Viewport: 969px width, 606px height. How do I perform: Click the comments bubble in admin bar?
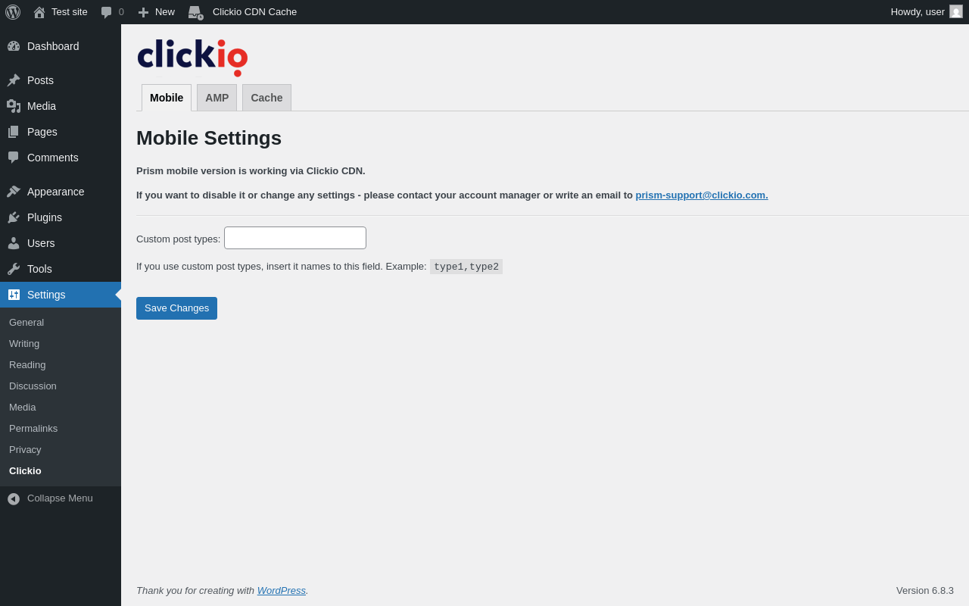pyautogui.click(x=112, y=12)
